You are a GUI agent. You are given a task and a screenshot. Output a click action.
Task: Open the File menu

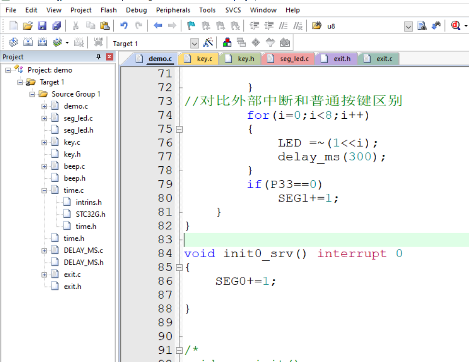click(x=11, y=10)
